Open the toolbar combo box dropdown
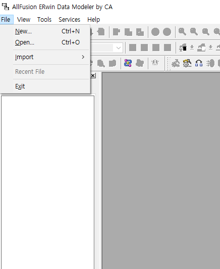 point(119,48)
